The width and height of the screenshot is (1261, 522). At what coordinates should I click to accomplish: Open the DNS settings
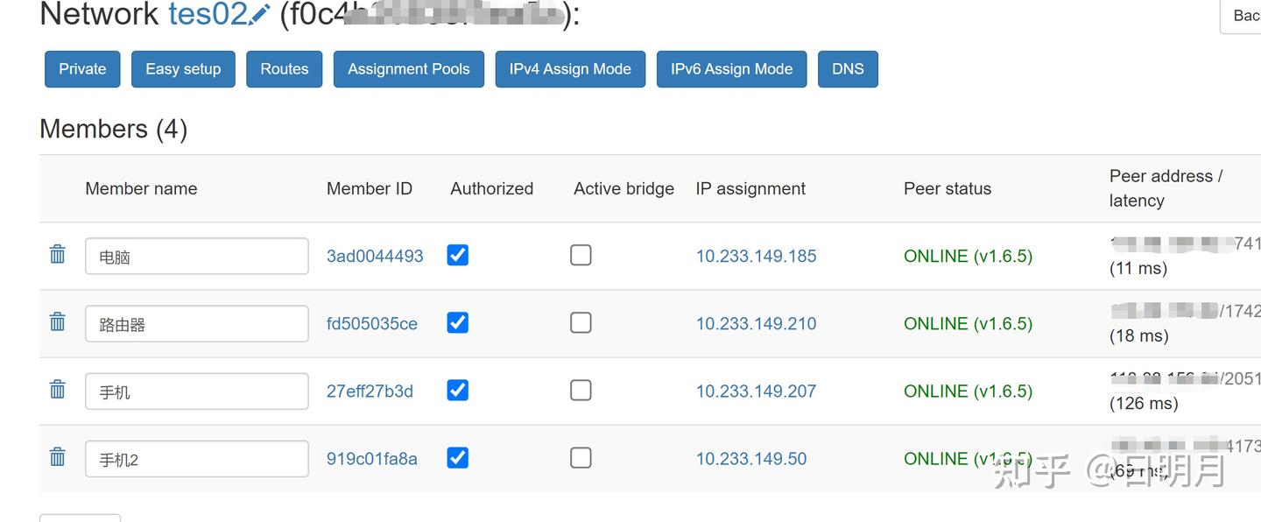(x=848, y=69)
